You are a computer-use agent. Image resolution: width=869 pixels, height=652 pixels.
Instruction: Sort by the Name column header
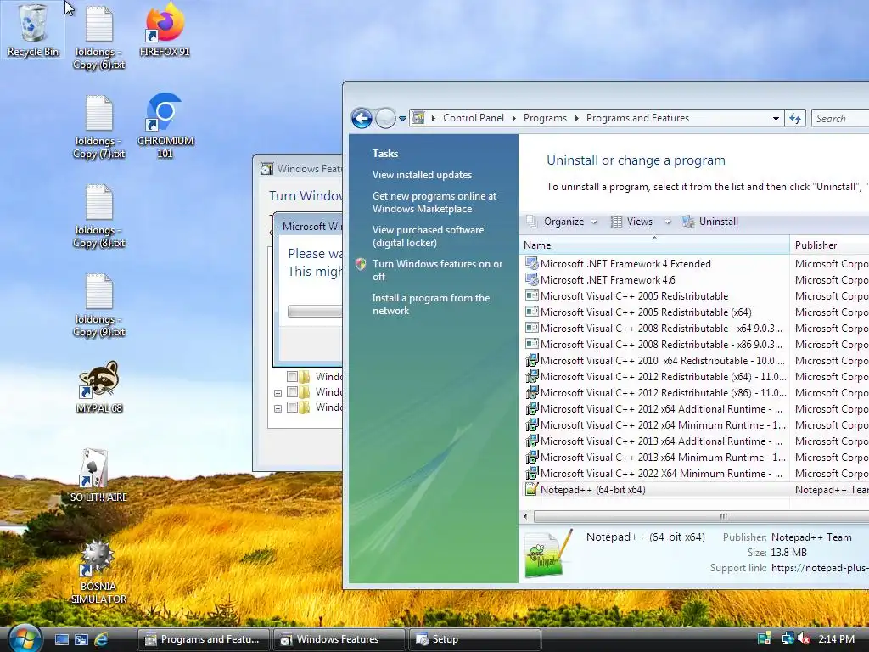point(654,245)
